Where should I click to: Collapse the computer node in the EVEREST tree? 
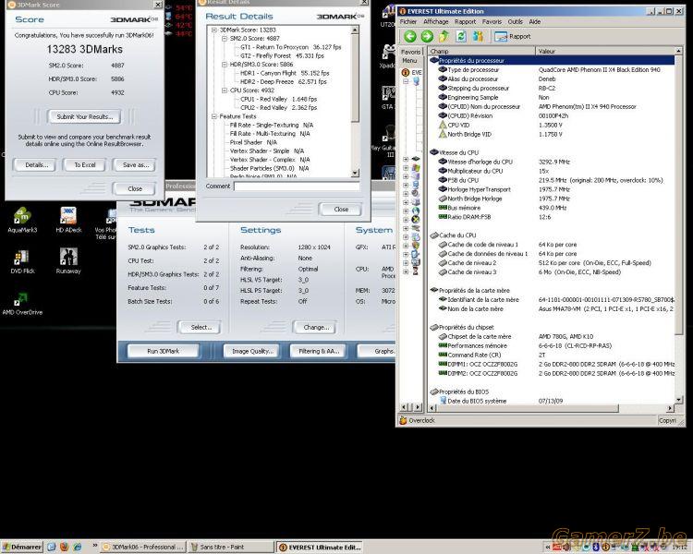point(406,82)
